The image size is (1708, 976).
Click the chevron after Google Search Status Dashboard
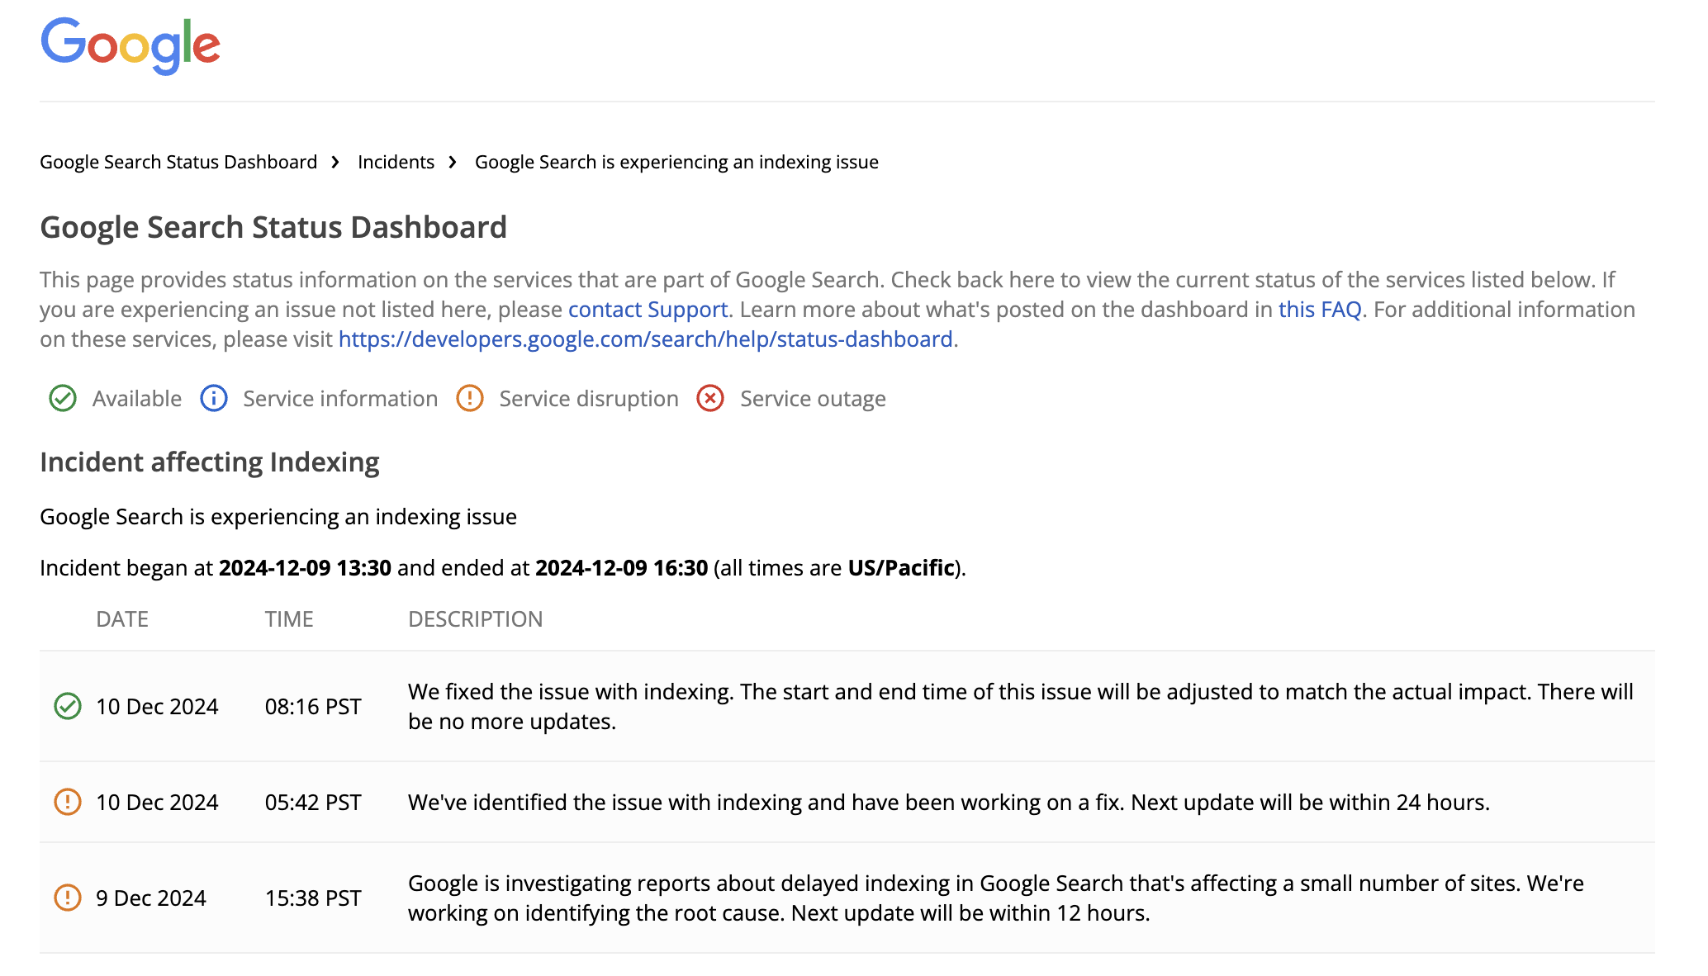tap(334, 163)
